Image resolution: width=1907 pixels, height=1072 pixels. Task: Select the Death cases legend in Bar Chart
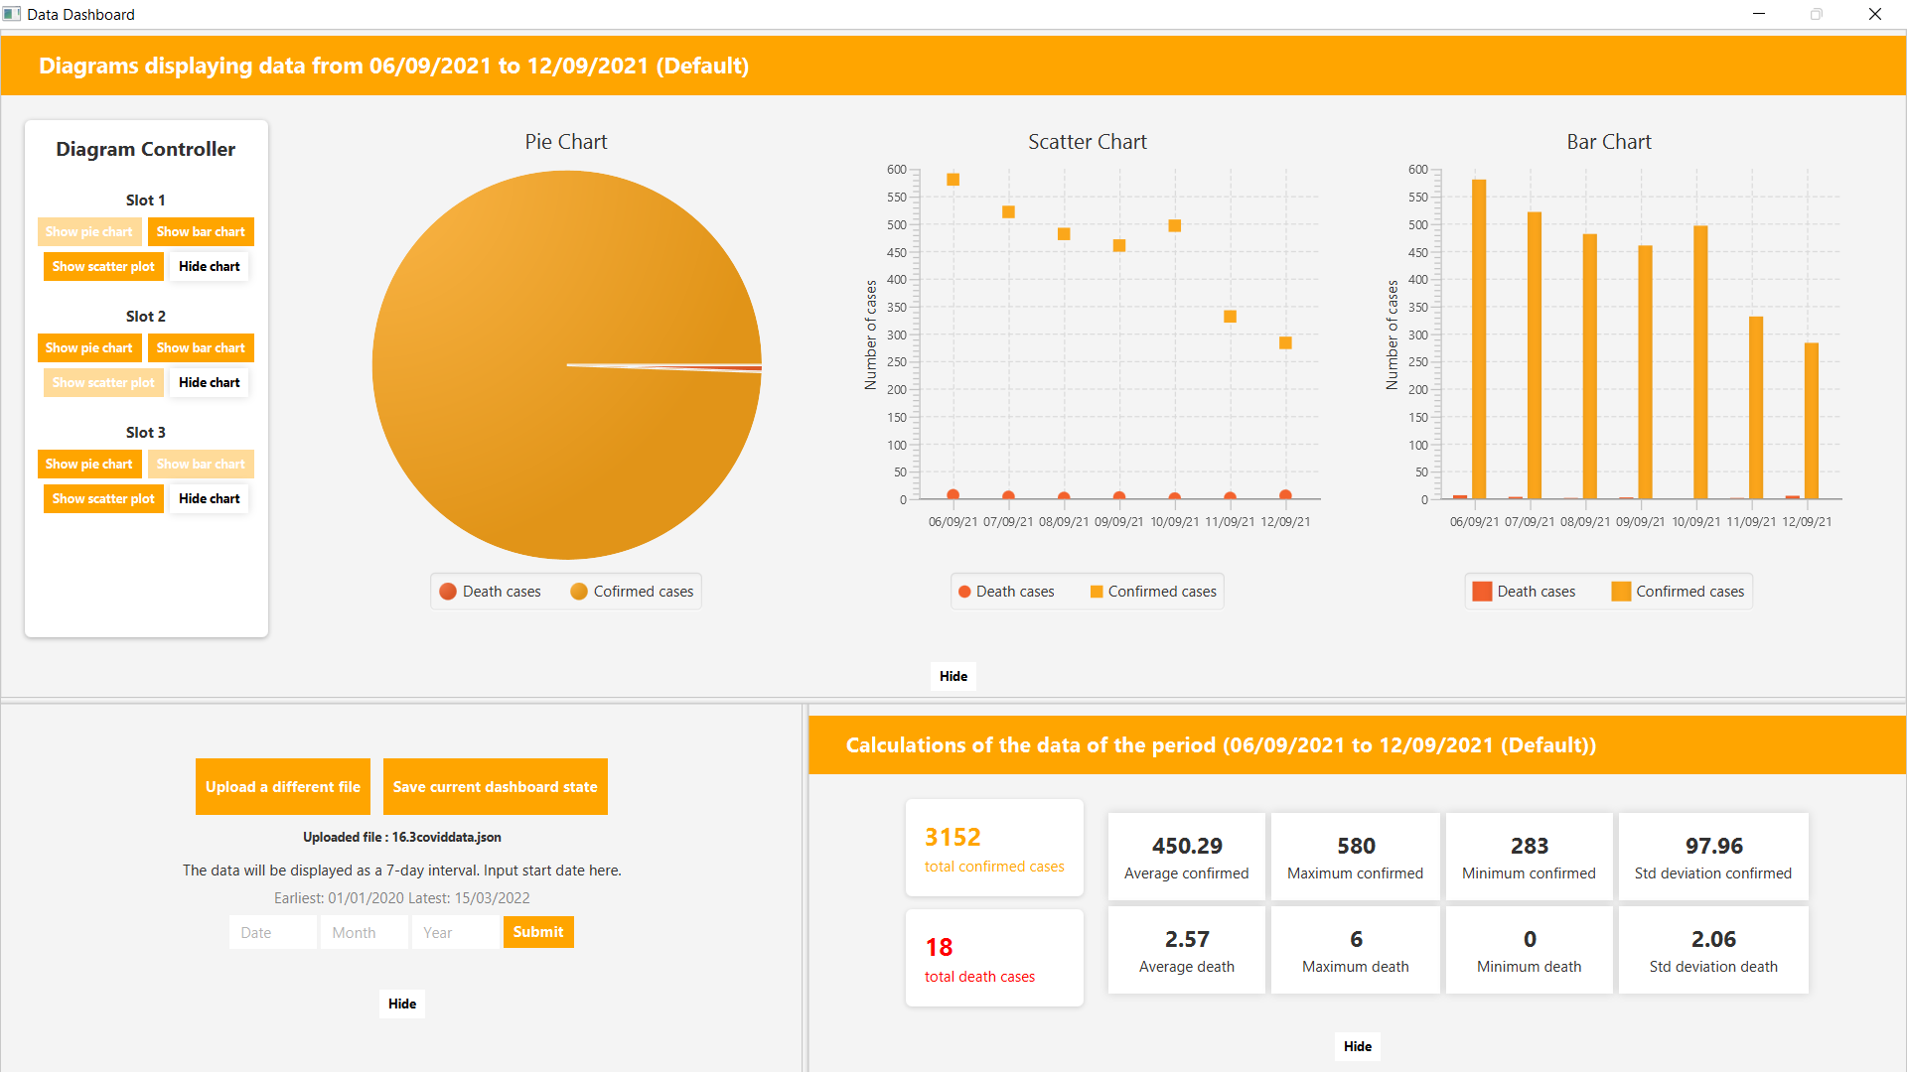(1524, 591)
